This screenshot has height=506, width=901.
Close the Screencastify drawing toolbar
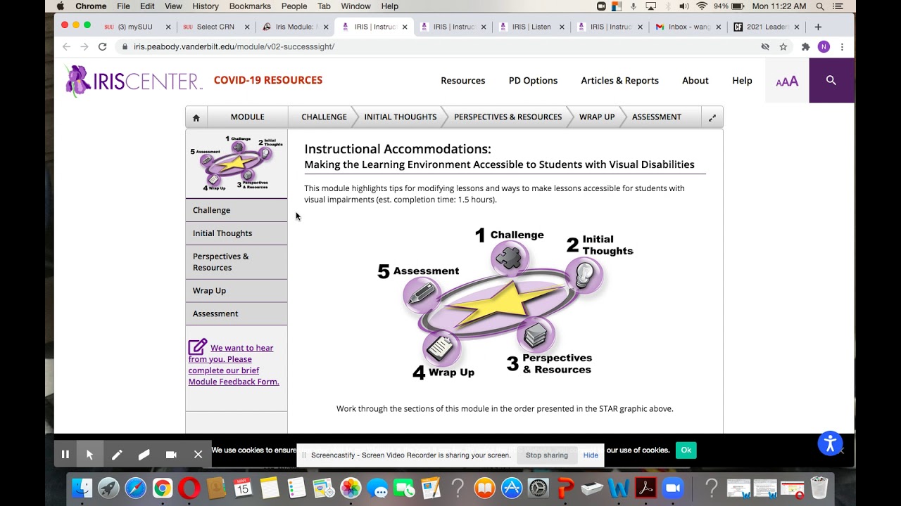pos(198,455)
